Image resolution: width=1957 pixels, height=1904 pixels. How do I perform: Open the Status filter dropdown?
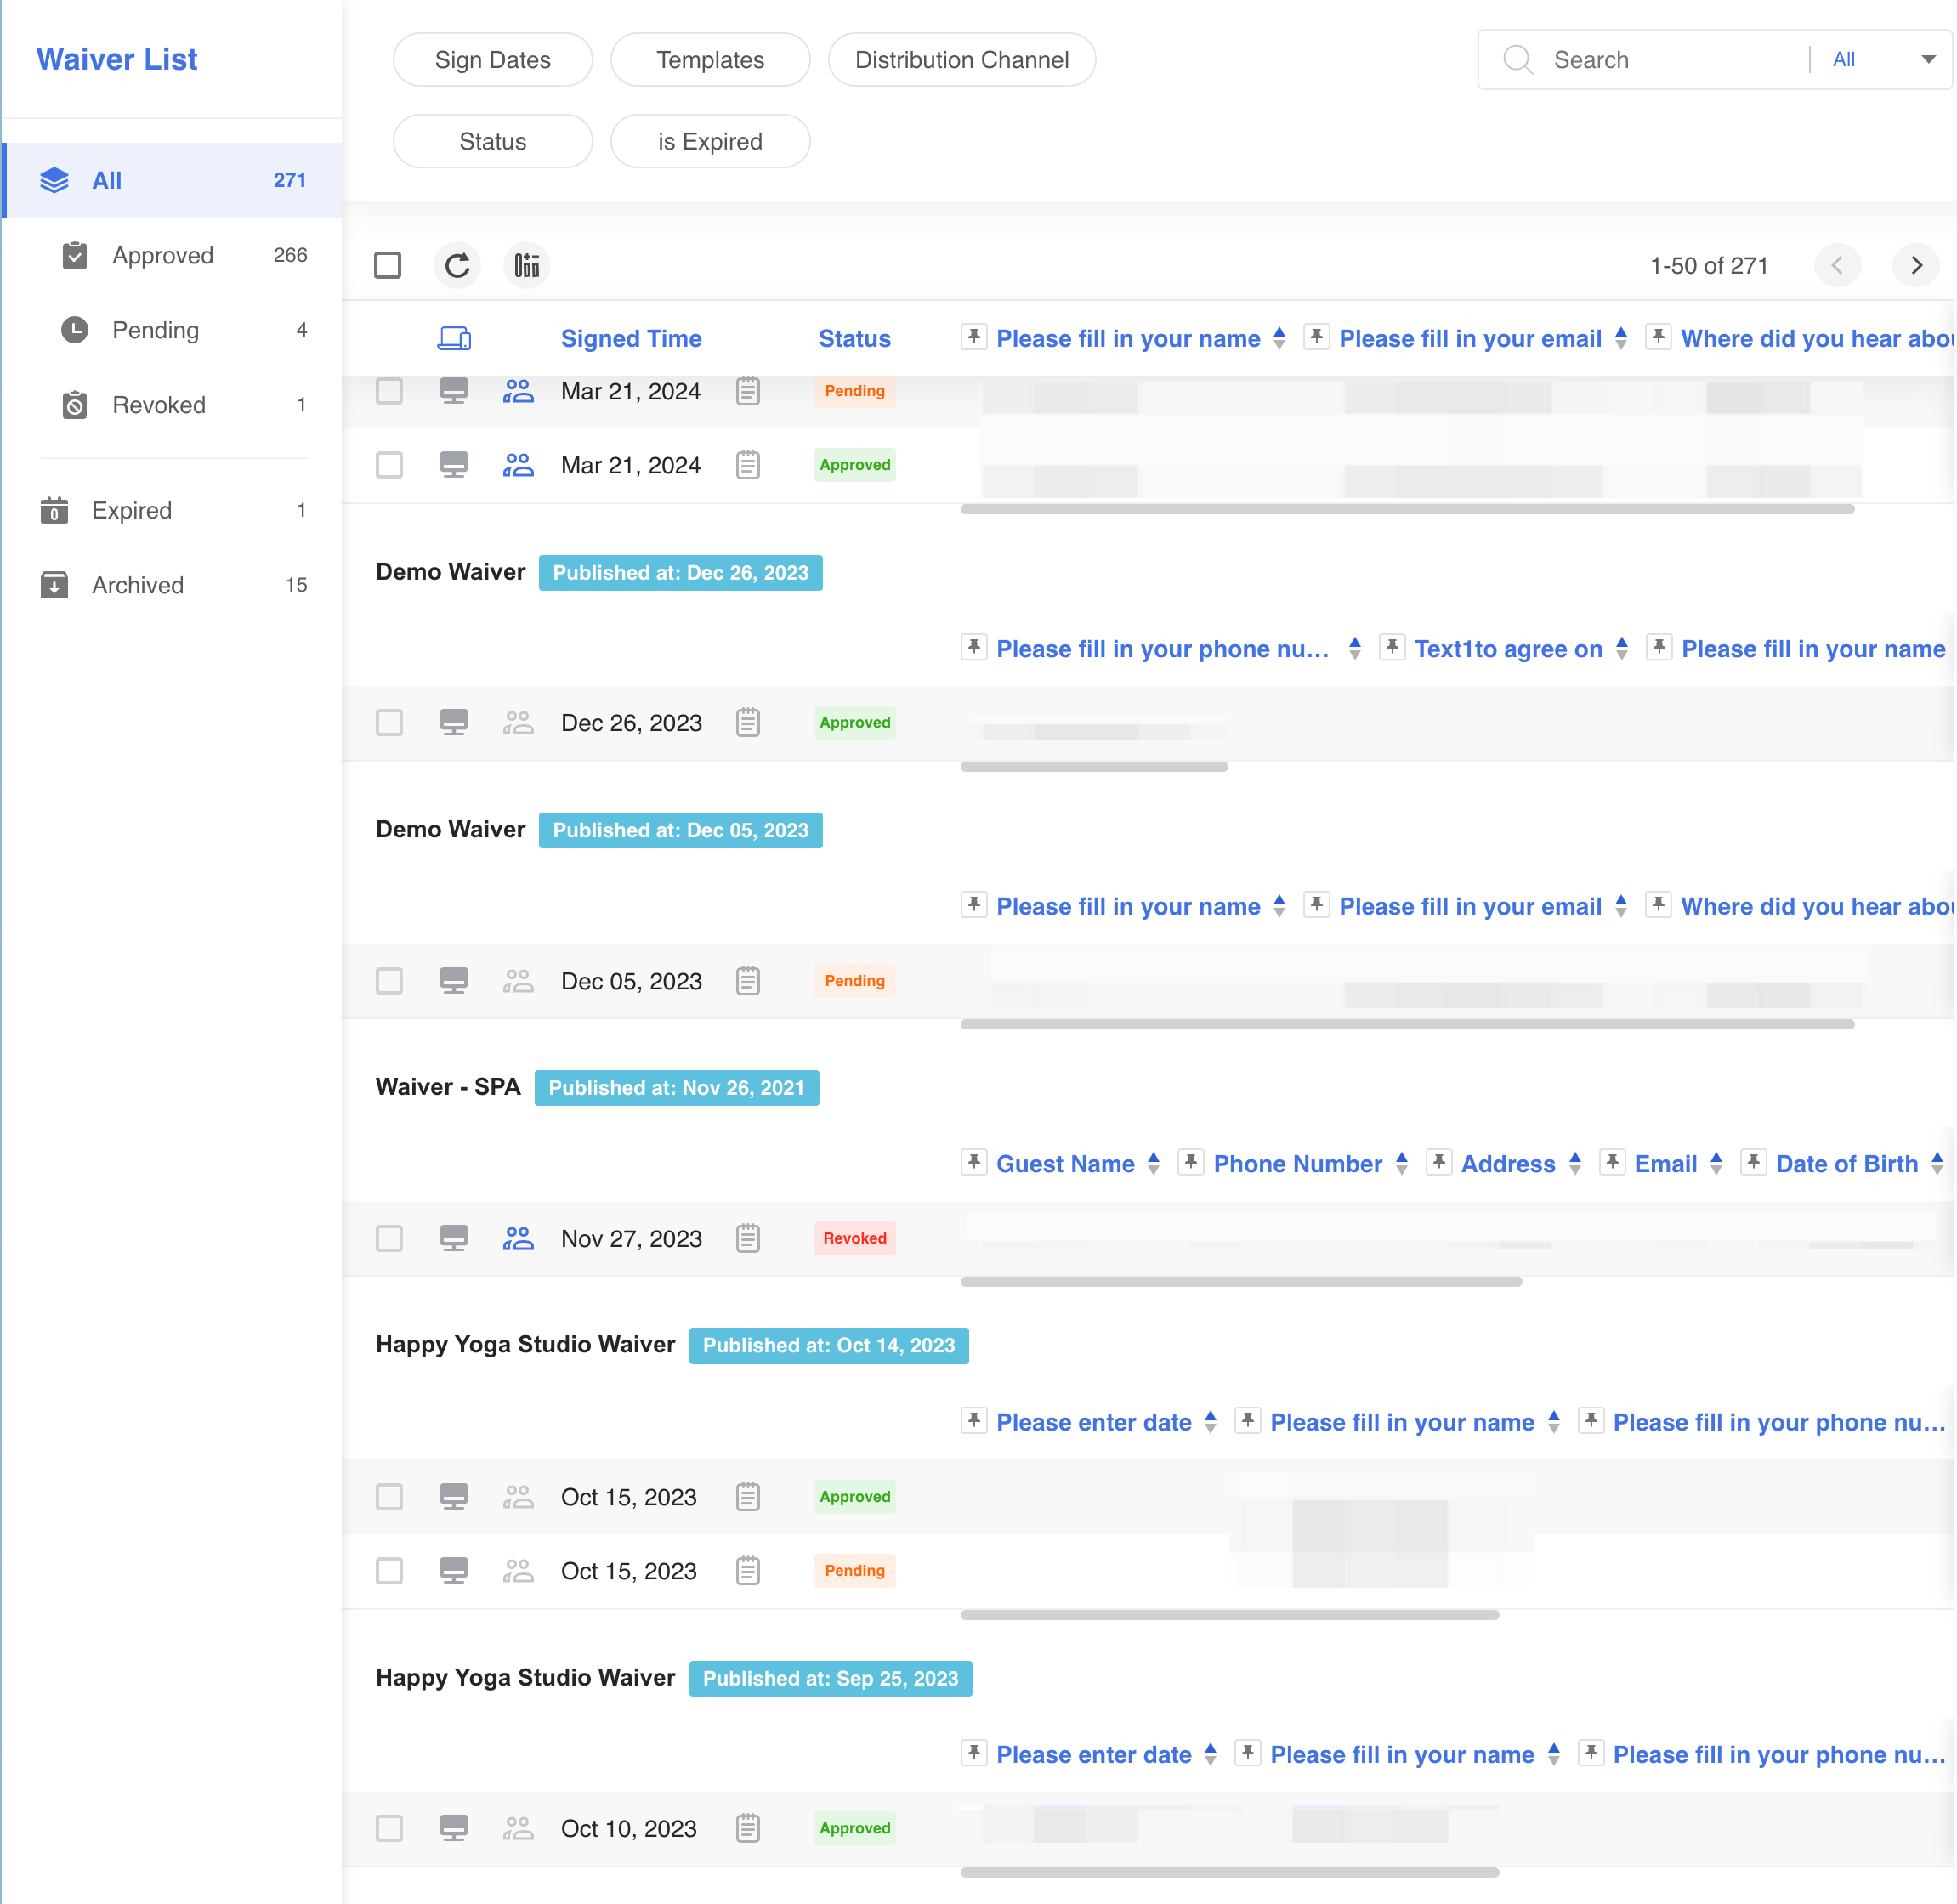pyautogui.click(x=493, y=141)
